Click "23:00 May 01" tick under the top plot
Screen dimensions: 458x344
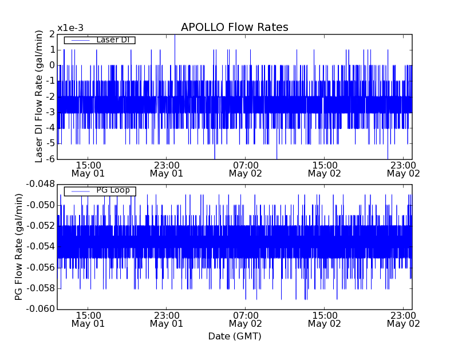pyautogui.click(x=167, y=169)
